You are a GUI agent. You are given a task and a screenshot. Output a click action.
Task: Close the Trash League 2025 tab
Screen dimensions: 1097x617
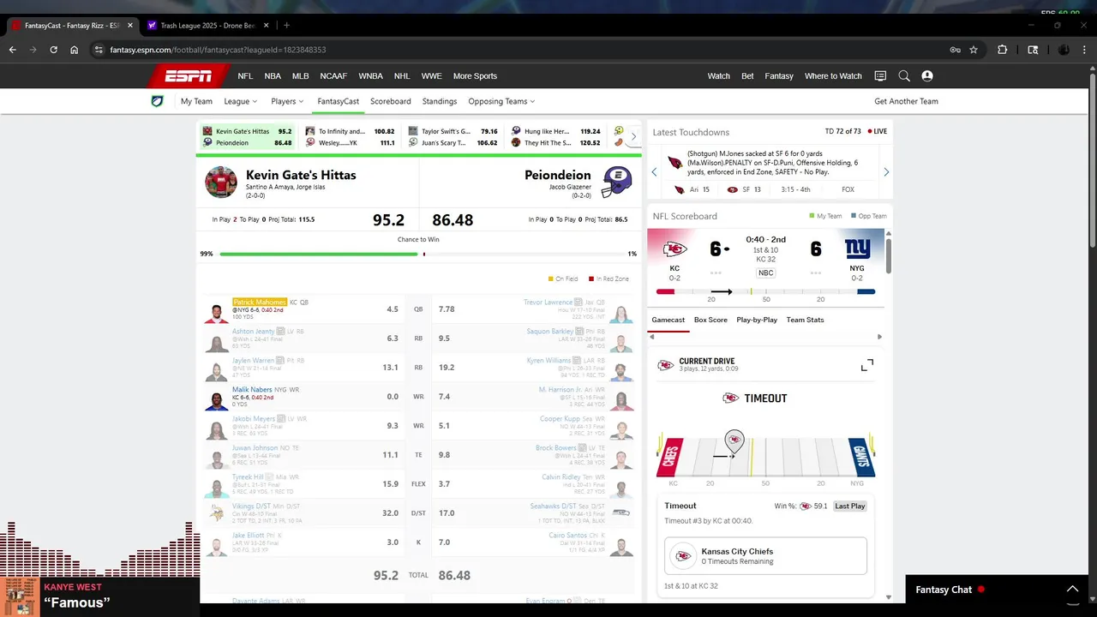click(x=267, y=26)
